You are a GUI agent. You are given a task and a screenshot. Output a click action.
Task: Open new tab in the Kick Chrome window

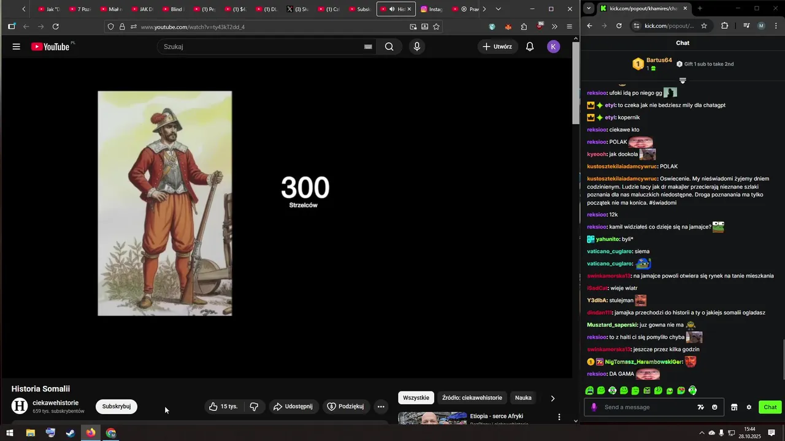click(x=700, y=9)
